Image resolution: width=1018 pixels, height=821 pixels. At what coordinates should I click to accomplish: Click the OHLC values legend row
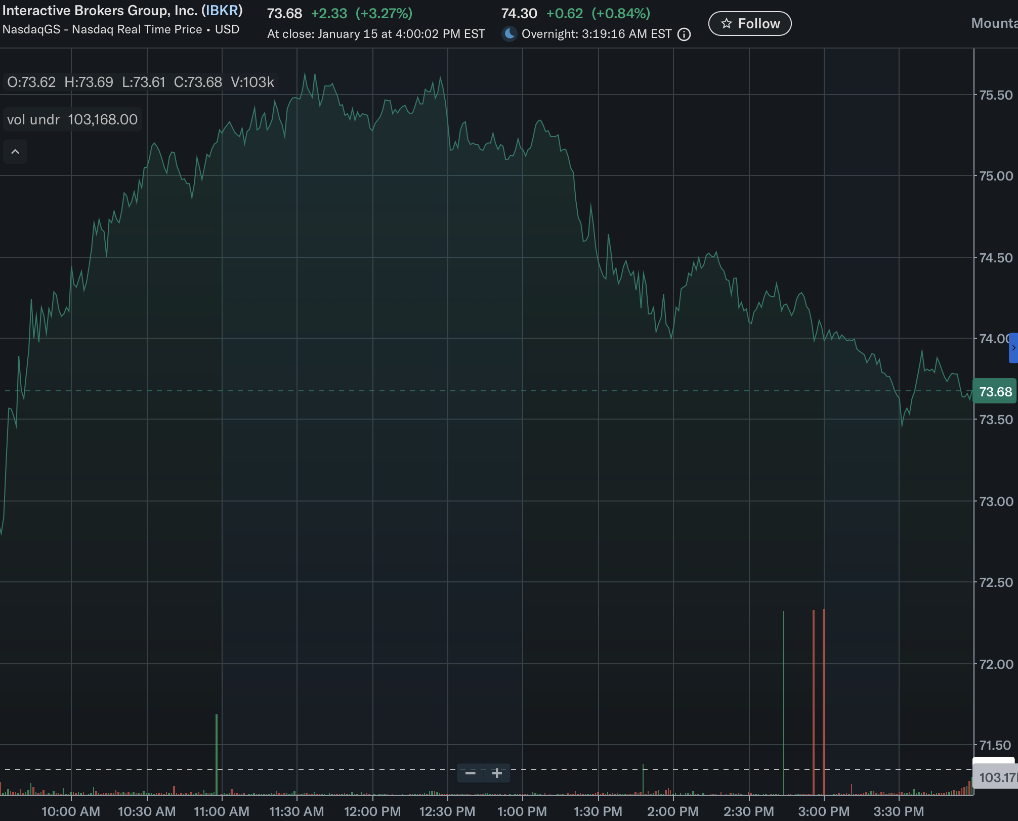[140, 82]
